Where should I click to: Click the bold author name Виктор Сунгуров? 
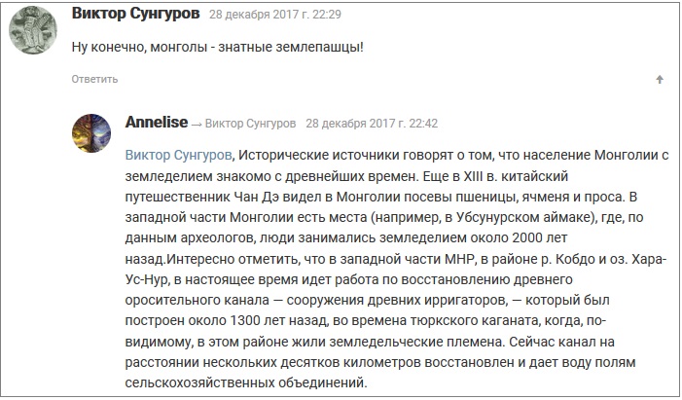pos(135,14)
